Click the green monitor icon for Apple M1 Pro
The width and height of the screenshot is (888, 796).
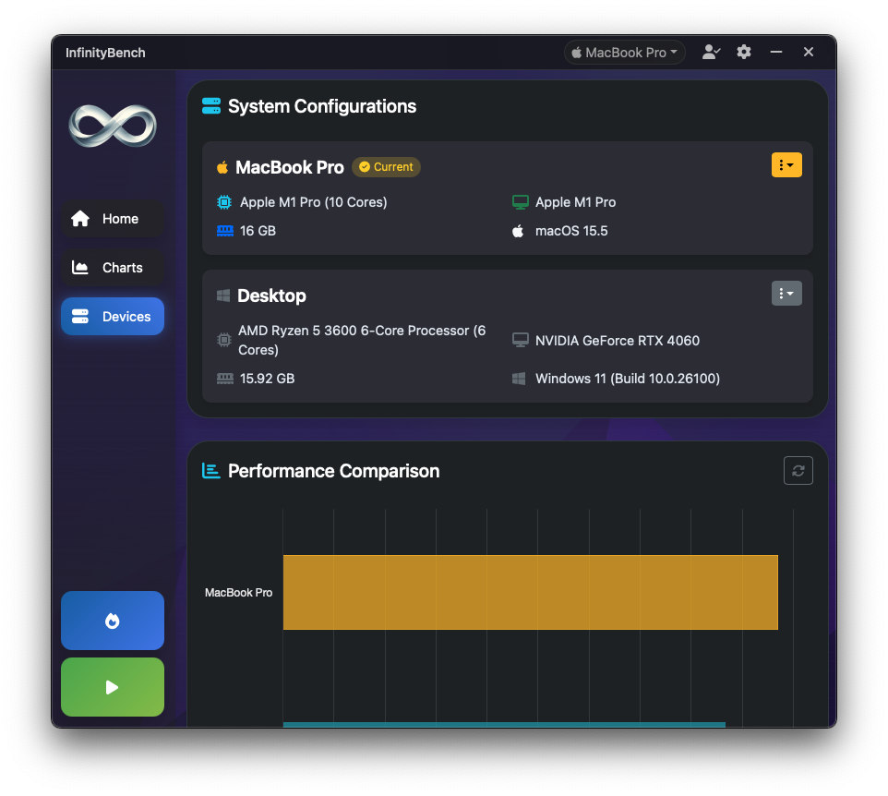[x=520, y=202]
